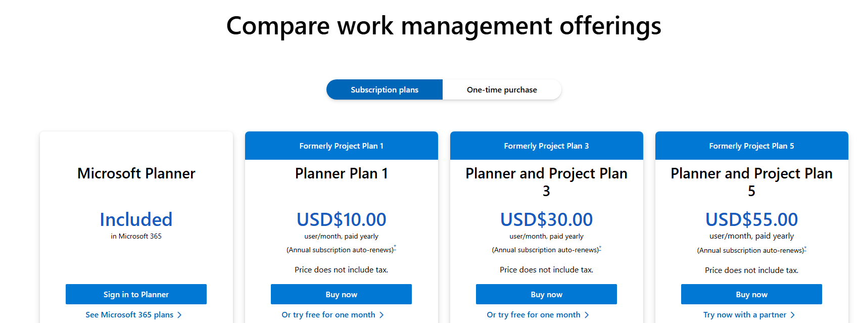Screen dimensions: 858x323
Task: Buy now for Planner Plan 1
Action: (x=341, y=294)
